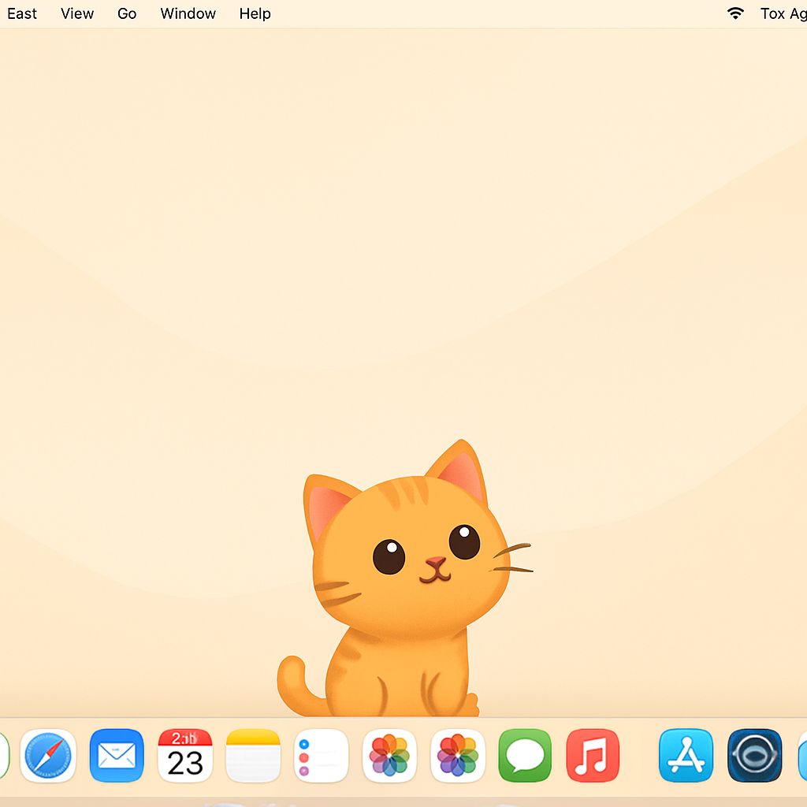The image size is (807, 807).
Task: Launch the green Messages app
Action: [x=525, y=755]
